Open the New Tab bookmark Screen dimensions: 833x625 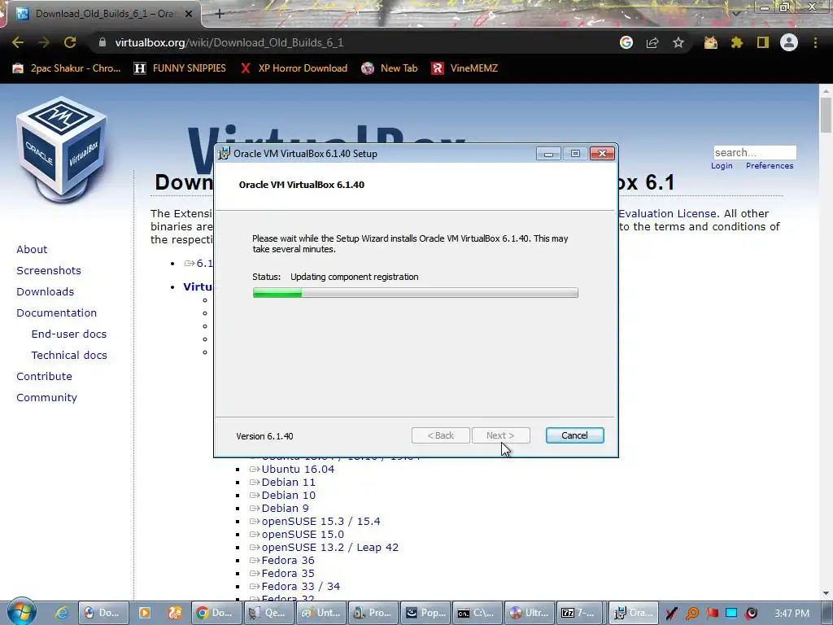tap(390, 68)
